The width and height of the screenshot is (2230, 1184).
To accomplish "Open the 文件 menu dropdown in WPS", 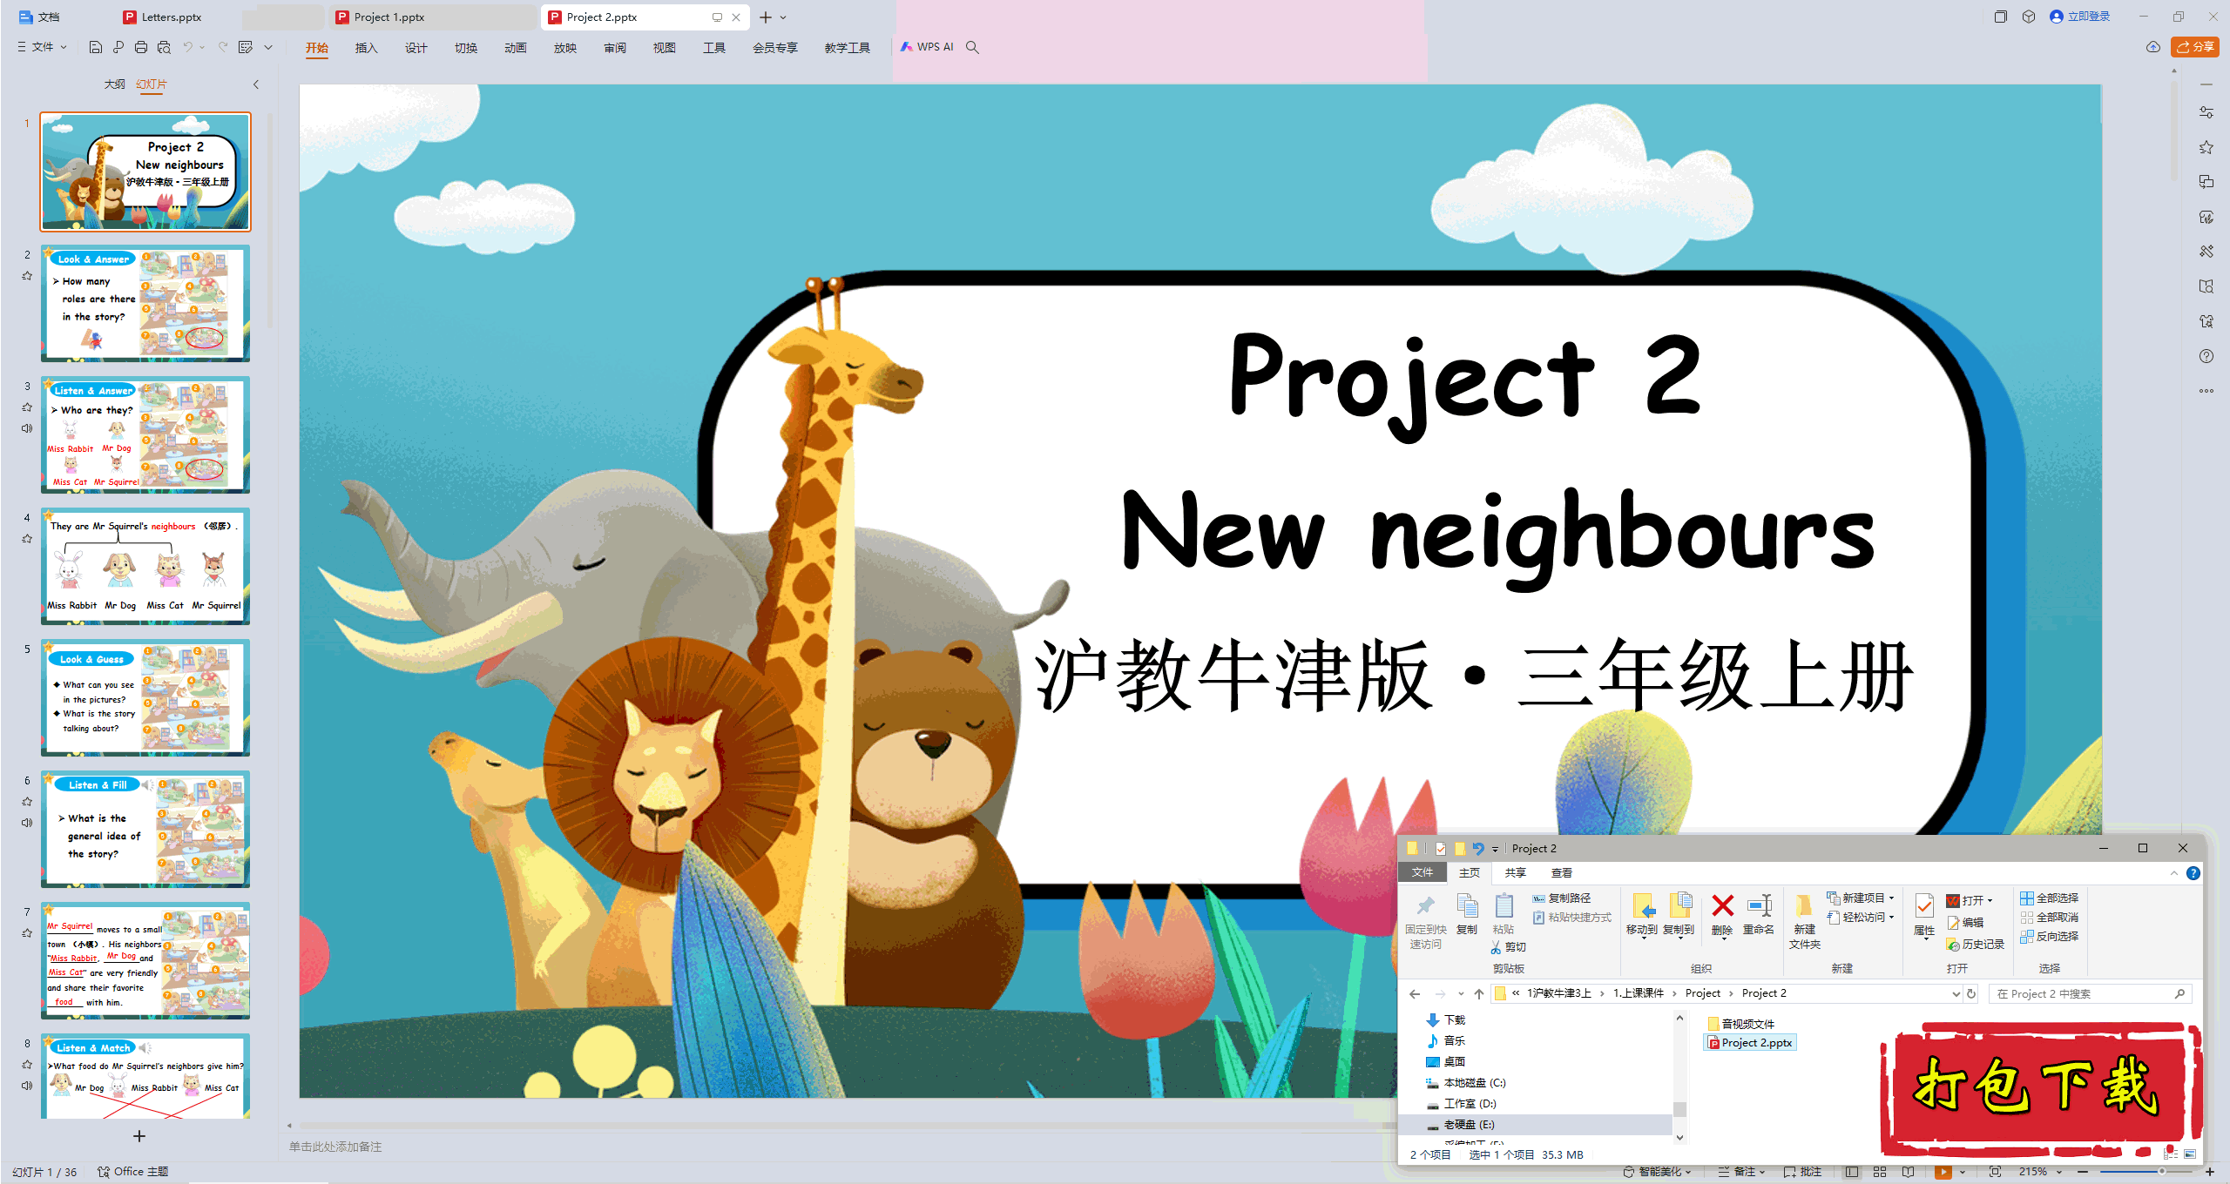I will point(42,47).
